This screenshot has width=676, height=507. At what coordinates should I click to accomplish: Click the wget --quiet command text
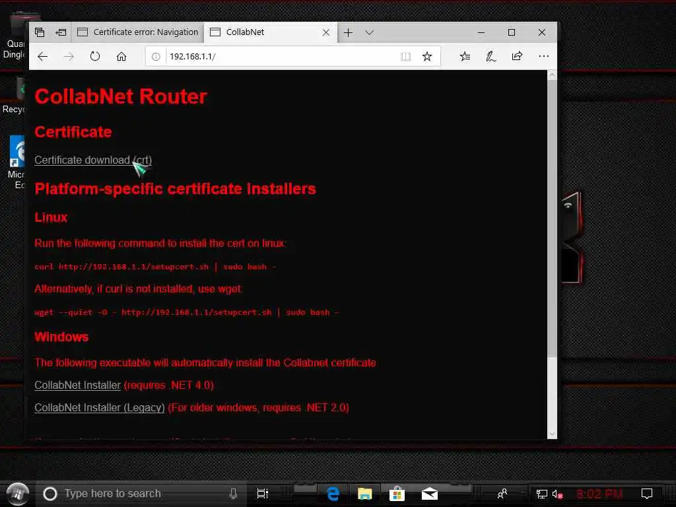(187, 312)
